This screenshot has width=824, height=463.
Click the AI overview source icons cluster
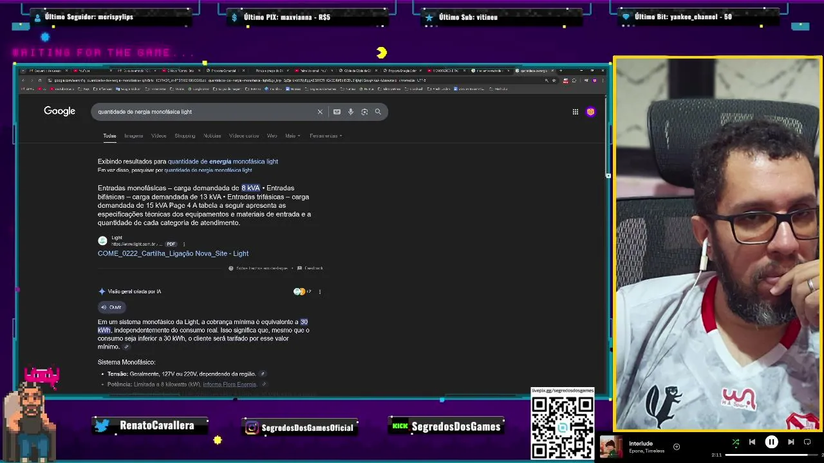[x=302, y=292]
